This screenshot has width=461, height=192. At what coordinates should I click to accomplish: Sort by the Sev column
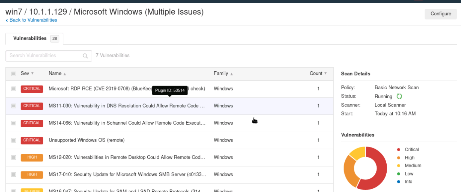pos(27,73)
